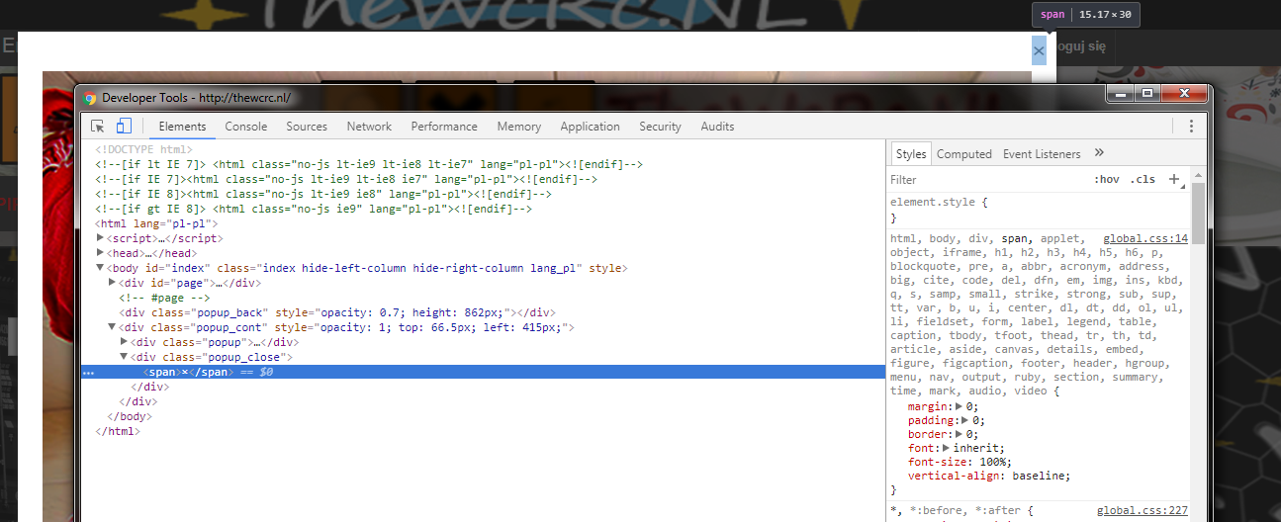Screen dimensions: 1281x522
Task: Open the Security tab
Action: (660, 127)
